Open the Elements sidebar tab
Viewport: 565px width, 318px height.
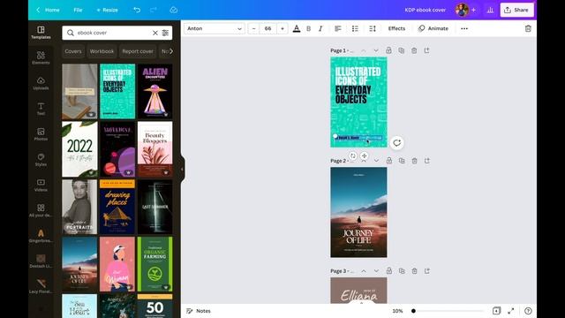click(41, 57)
